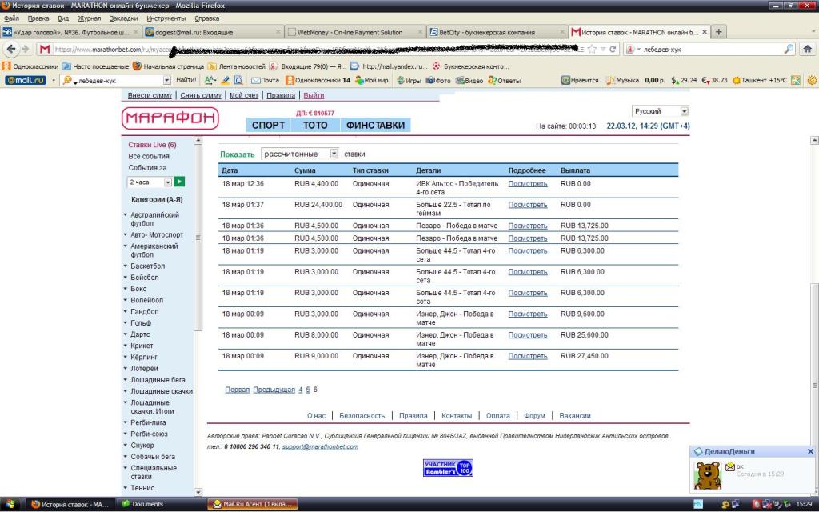Switch to the BetCity browser tab
819x512 pixels.
point(497,32)
